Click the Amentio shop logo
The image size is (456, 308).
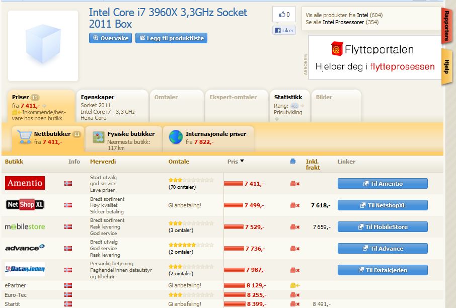point(25,183)
